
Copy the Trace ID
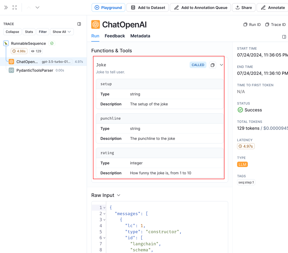(x=276, y=25)
